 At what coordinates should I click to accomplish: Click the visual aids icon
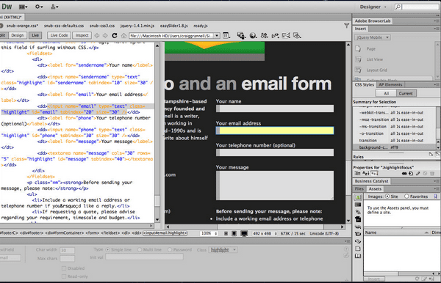297,35
